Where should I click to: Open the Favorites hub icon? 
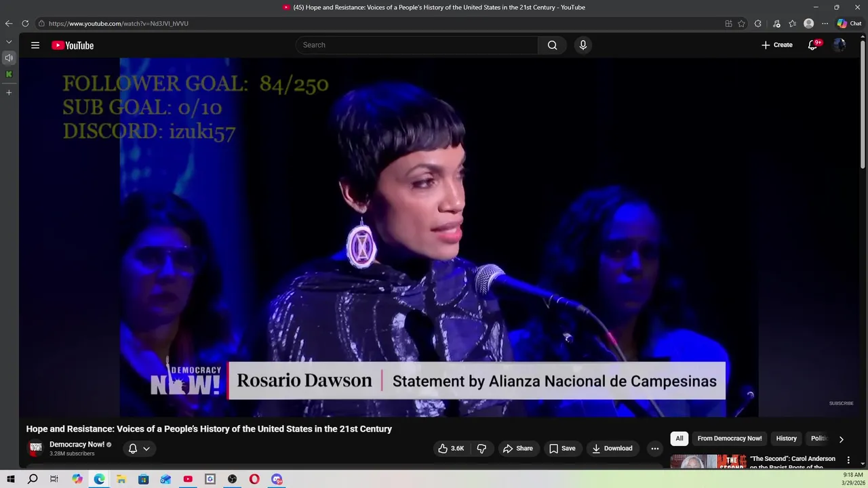[x=792, y=24]
